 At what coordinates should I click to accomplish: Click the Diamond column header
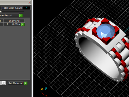pos(14,21)
